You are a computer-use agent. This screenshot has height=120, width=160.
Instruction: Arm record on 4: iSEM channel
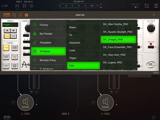[93, 102]
